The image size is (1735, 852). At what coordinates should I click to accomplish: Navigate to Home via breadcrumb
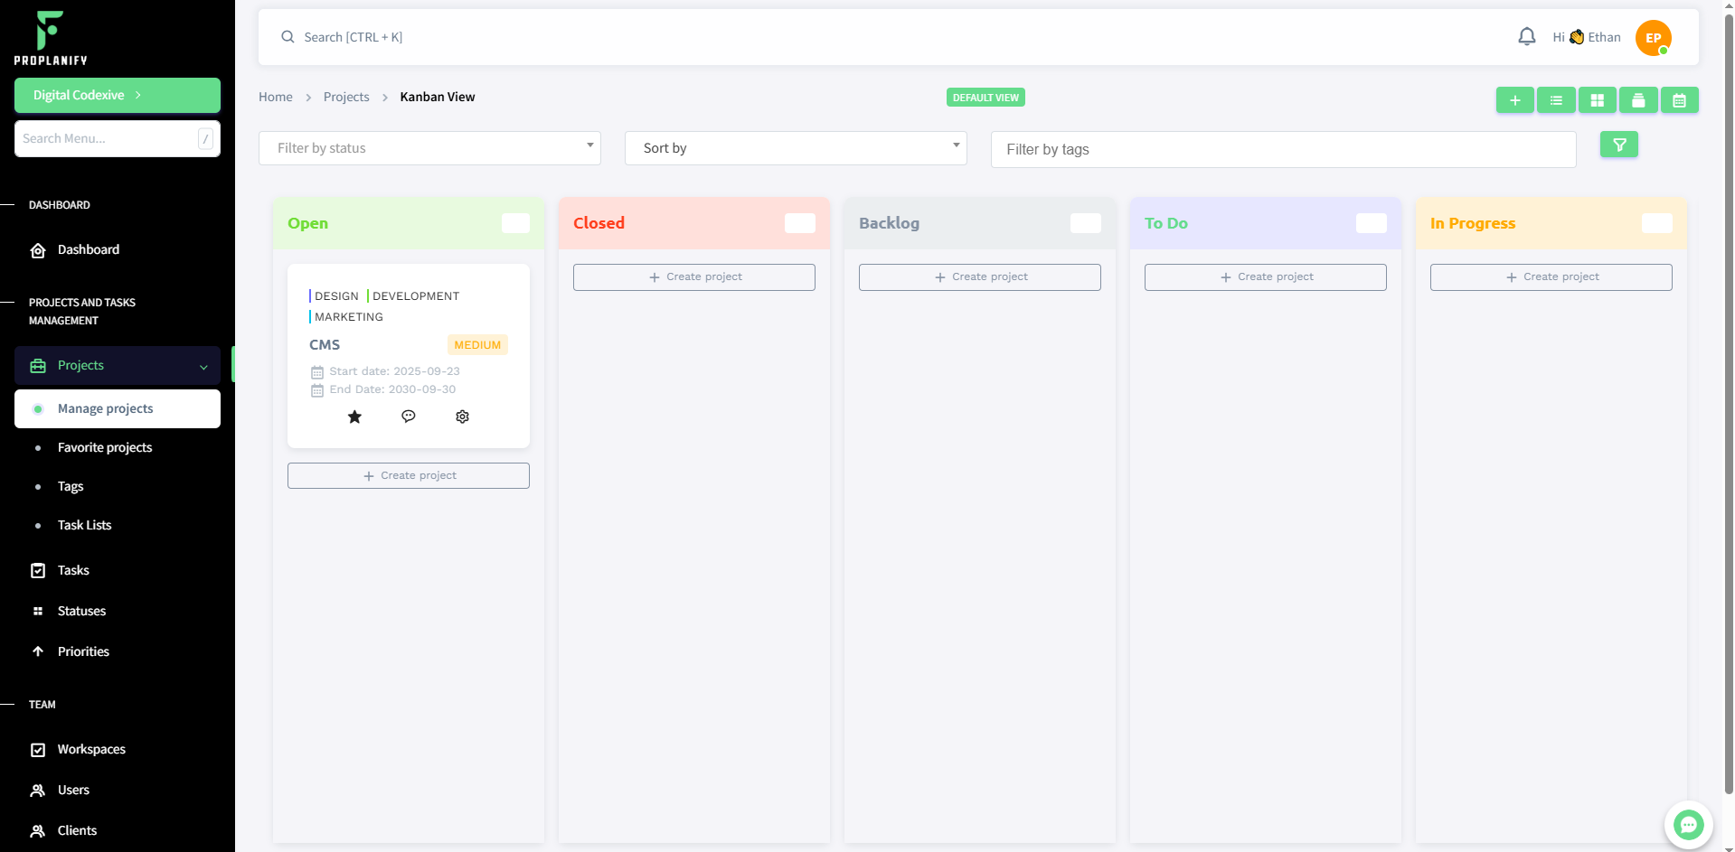click(x=275, y=97)
